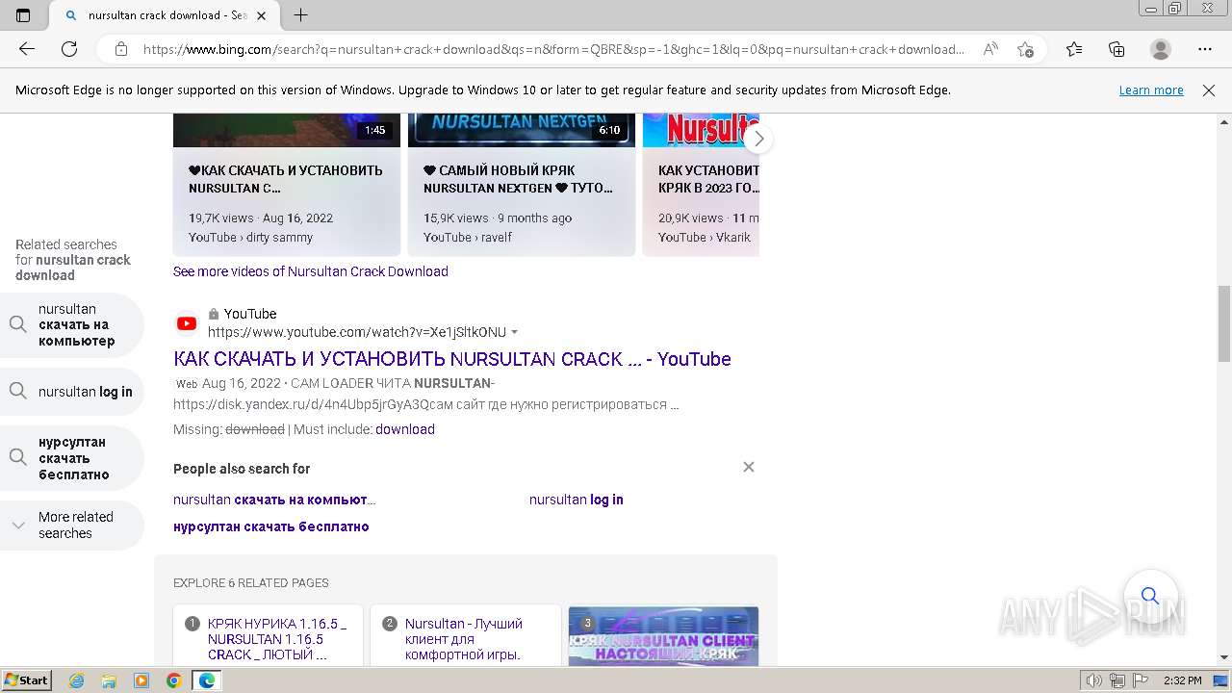Close the nursultan crack download tab
Viewport: 1232px width, 693px height.
(x=261, y=15)
